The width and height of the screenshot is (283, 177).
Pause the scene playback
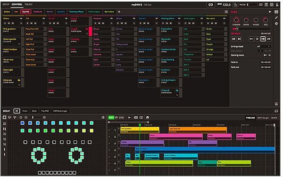[x=257, y=39]
